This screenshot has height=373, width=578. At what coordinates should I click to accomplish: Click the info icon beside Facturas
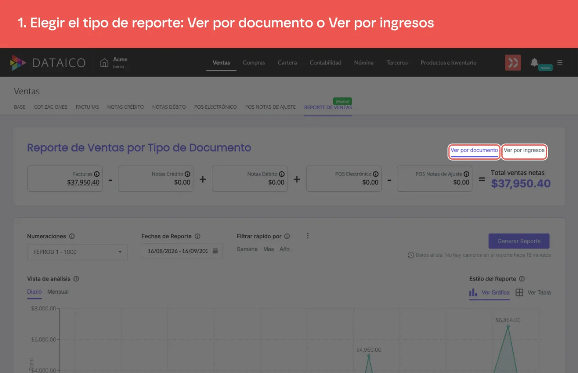coord(97,174)
